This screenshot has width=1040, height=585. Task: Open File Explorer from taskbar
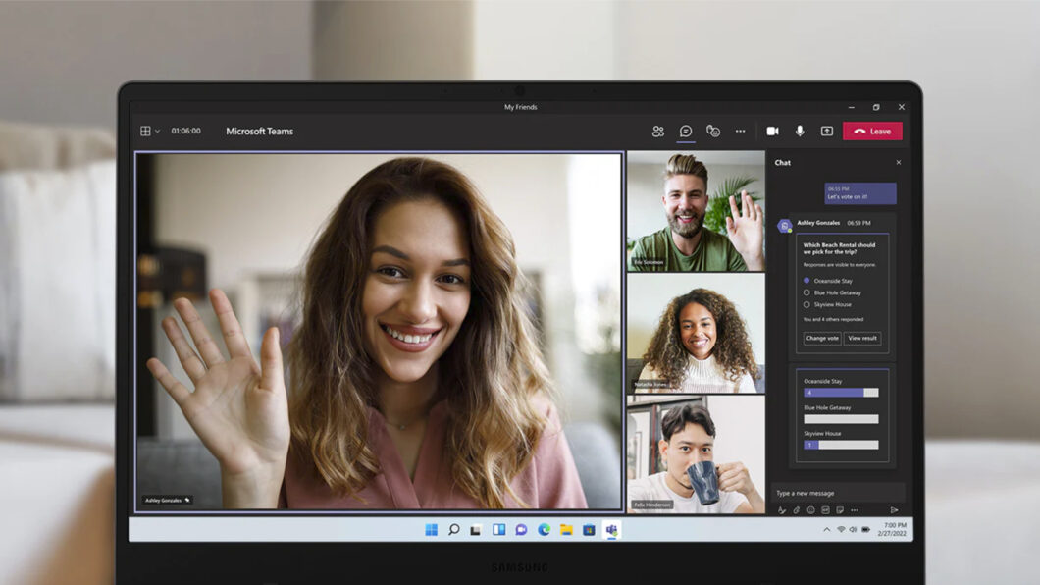[x=566, y=529]
